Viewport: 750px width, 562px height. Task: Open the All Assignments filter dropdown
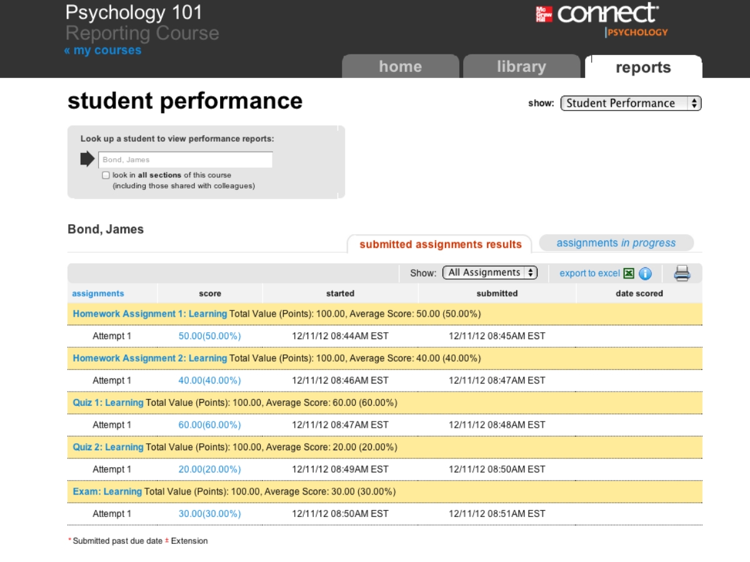pos(490,273)
